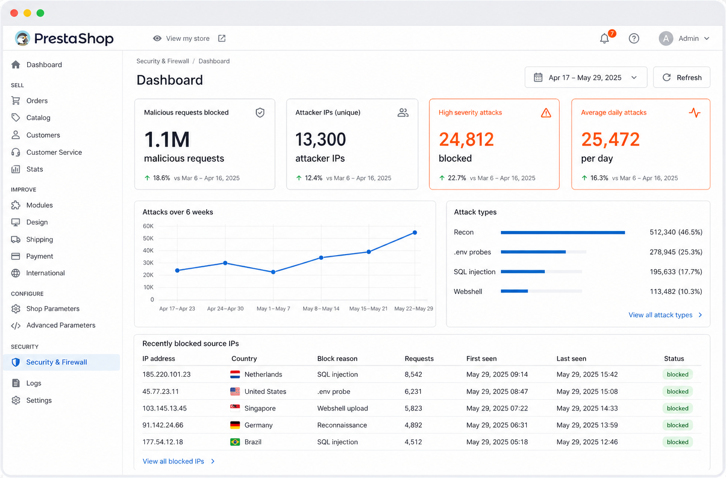The image size is (726, 478).
Task: Click the warning triangle on High severity card
Action: pyautogui.click(x=546, y=112)
